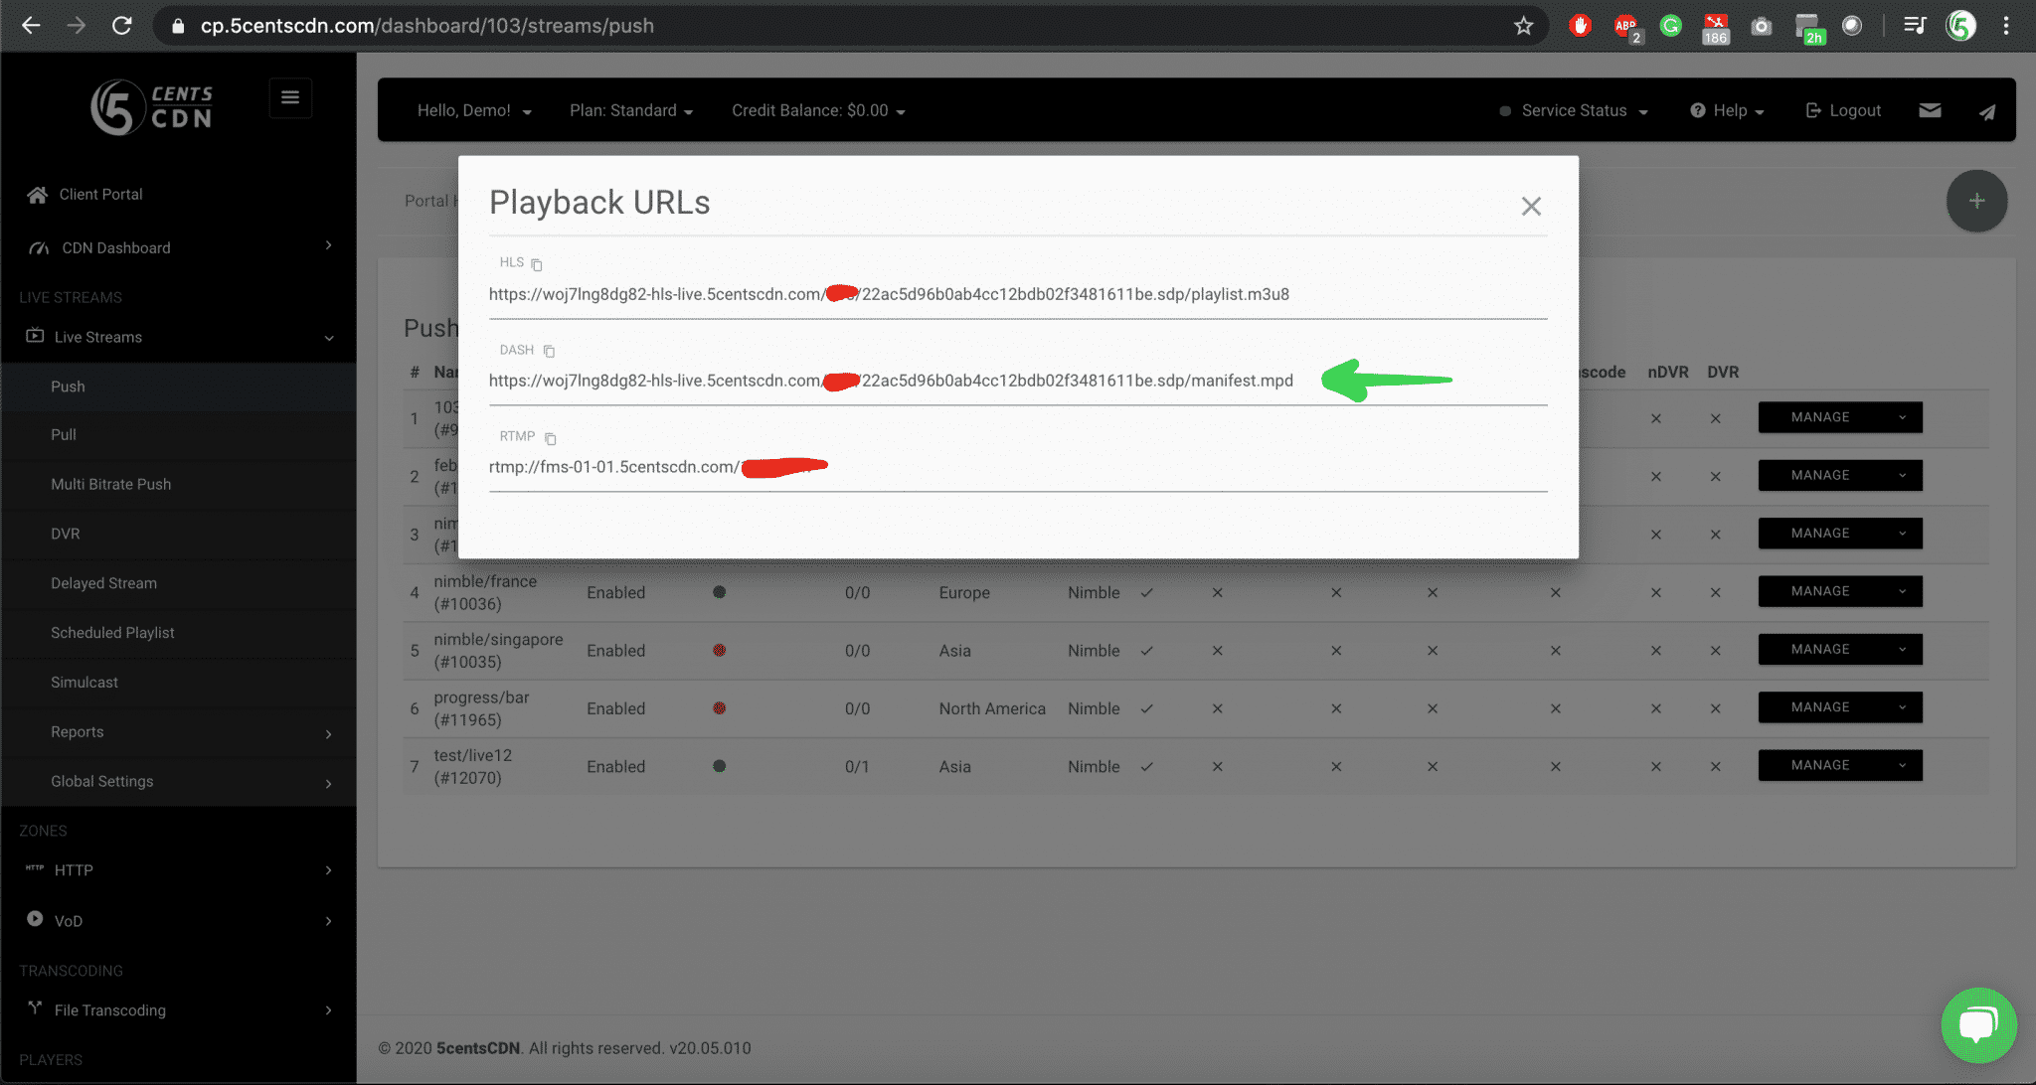
Task: Select Multi Bitrate Push in sidebar
Action: point(111,484)
